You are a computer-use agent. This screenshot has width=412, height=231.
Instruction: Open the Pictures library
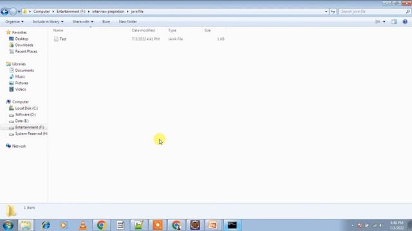click(21, 83)
